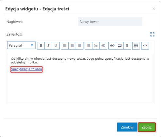Insert a hyperlink

click(x=112, y=46)
